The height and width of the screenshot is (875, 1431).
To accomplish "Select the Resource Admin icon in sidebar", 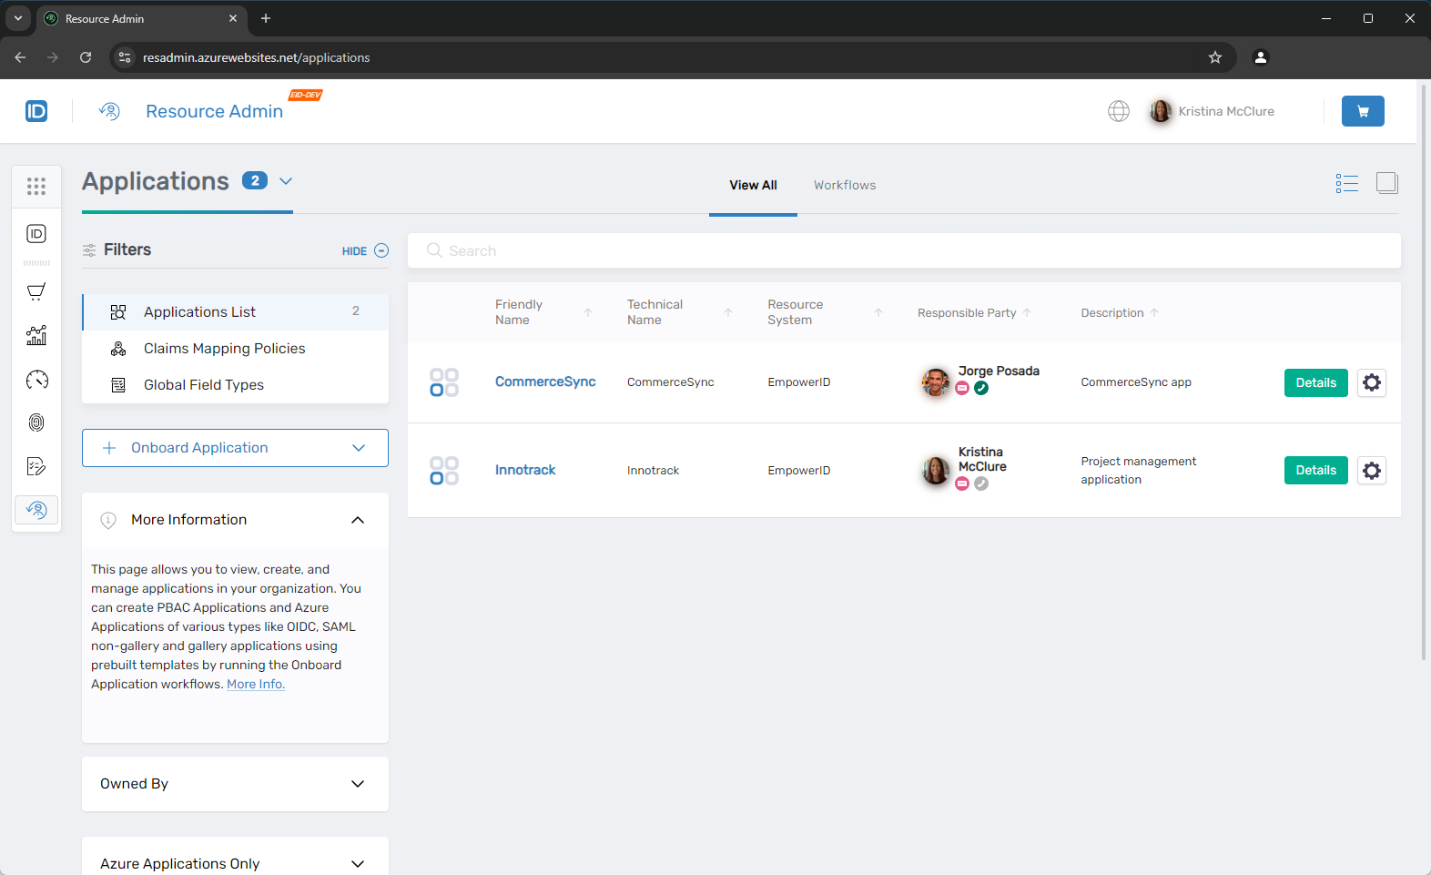I will tap(36, 510).
